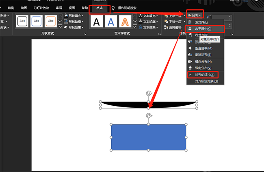This screenshot has width=264, height=172.
Task: Choose 水平居中(C) align center option
Action: [x=206, y=29]
